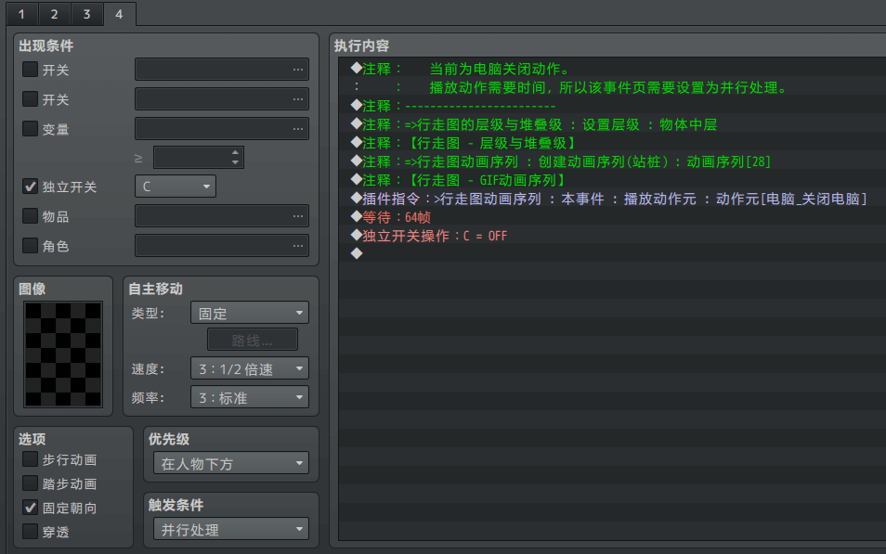Check the 步行动画 option
The height and width of the screenshot is (554, 886).
(x=31, y=459)
